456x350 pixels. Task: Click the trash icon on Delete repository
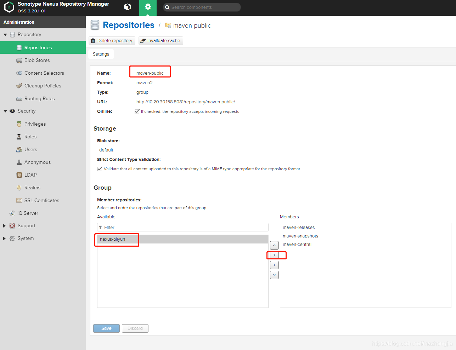[x=93, y=41]
